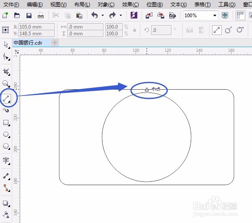Image resolution: width=252 pixels, height=223 pixels.
Task: Click the Print icon
Action: click(41, 16)
